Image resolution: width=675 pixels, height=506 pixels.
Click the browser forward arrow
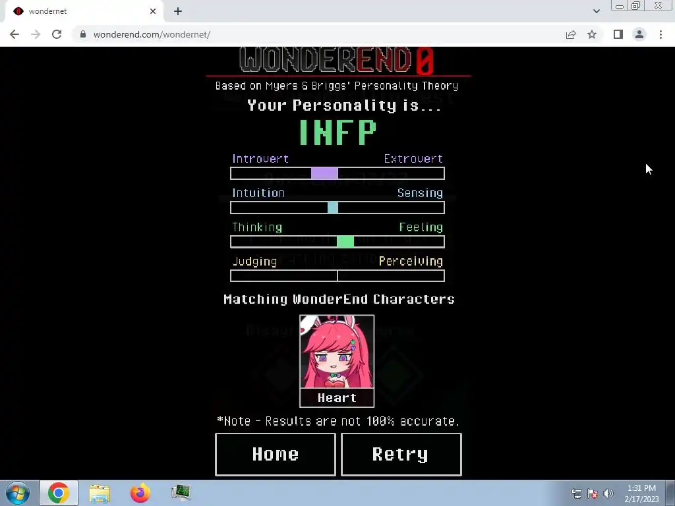[36, 34]
